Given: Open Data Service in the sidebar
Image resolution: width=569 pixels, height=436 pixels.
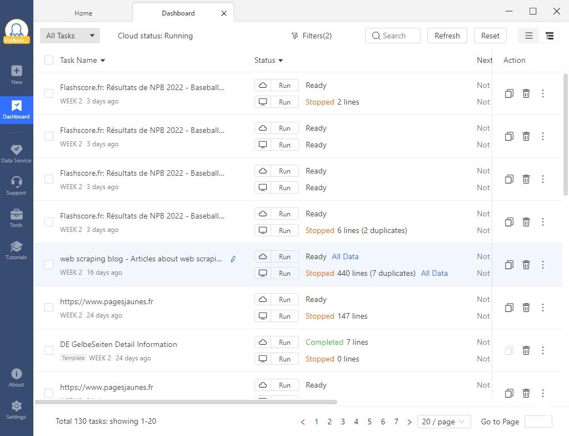Looking at the screenshot, I should (16, 153).
